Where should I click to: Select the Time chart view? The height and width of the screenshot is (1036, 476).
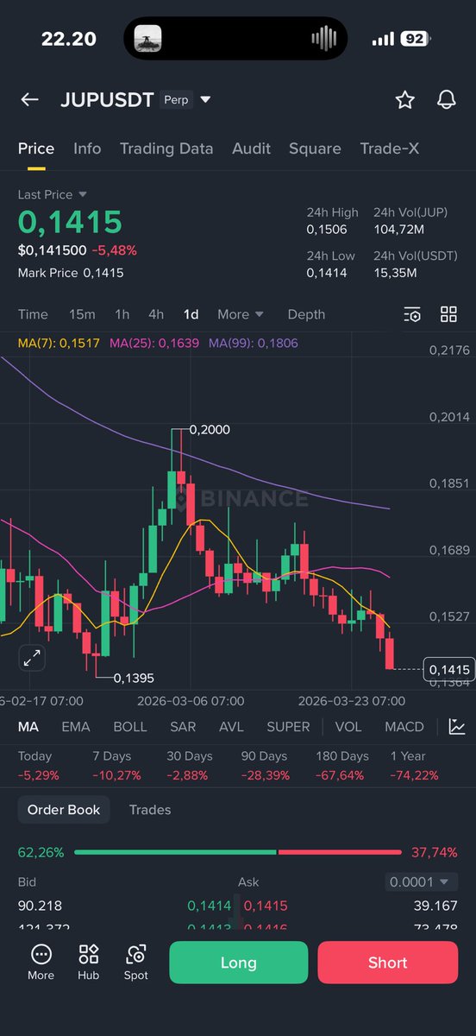(x=34, y=314)
